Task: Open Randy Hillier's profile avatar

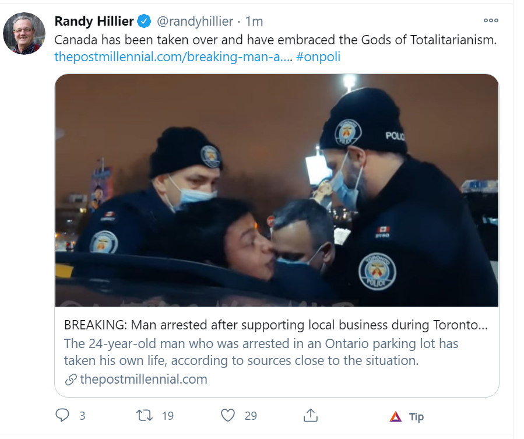Action: 24,33
